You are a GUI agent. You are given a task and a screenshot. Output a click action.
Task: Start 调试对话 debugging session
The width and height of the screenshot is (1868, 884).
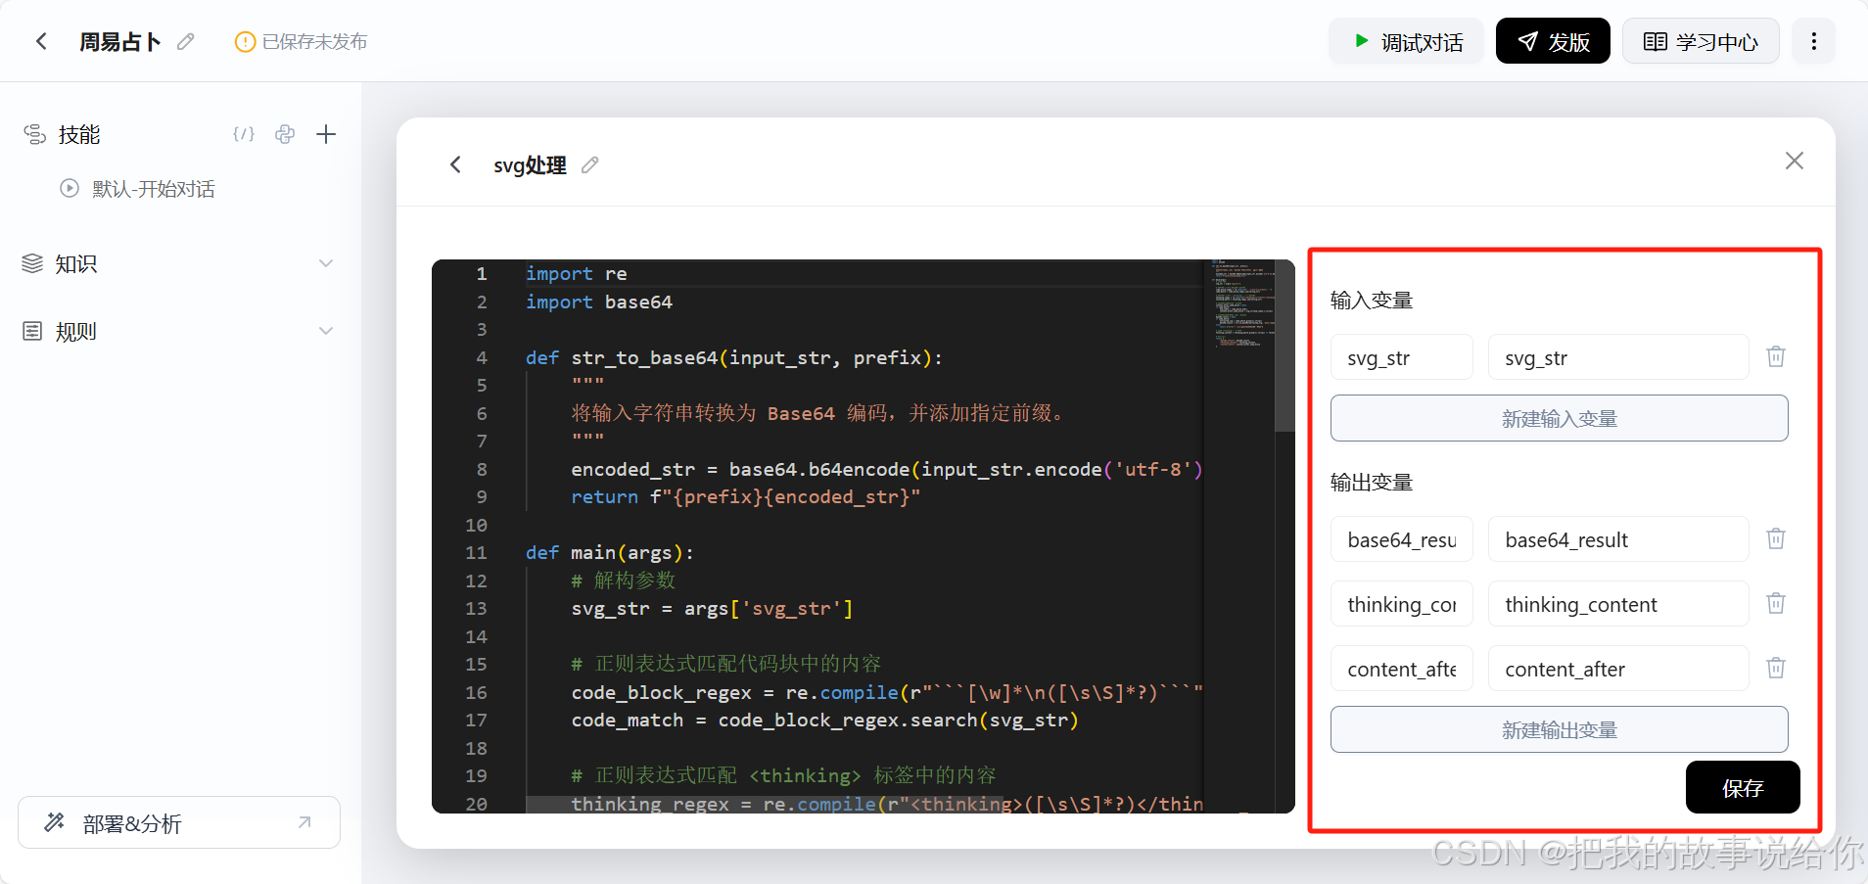(1407, 41)
